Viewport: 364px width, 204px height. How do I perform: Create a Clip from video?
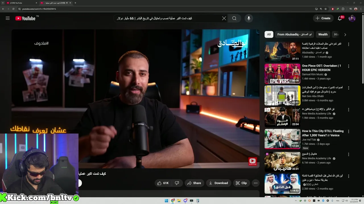(x=241, y=183)
